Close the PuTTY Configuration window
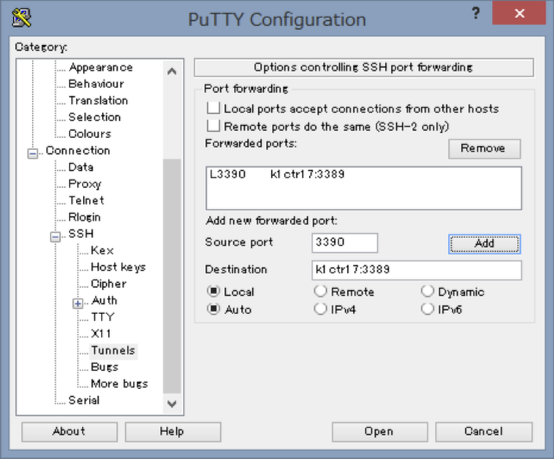The image size is (554, 459). 519,13
